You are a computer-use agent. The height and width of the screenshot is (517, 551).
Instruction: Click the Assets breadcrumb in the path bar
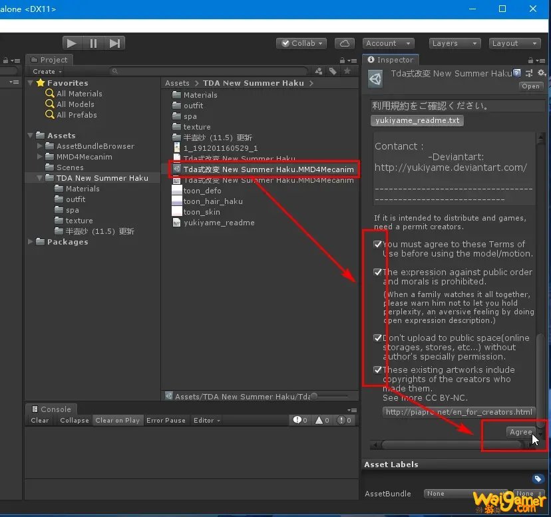(x=177, y=83)
